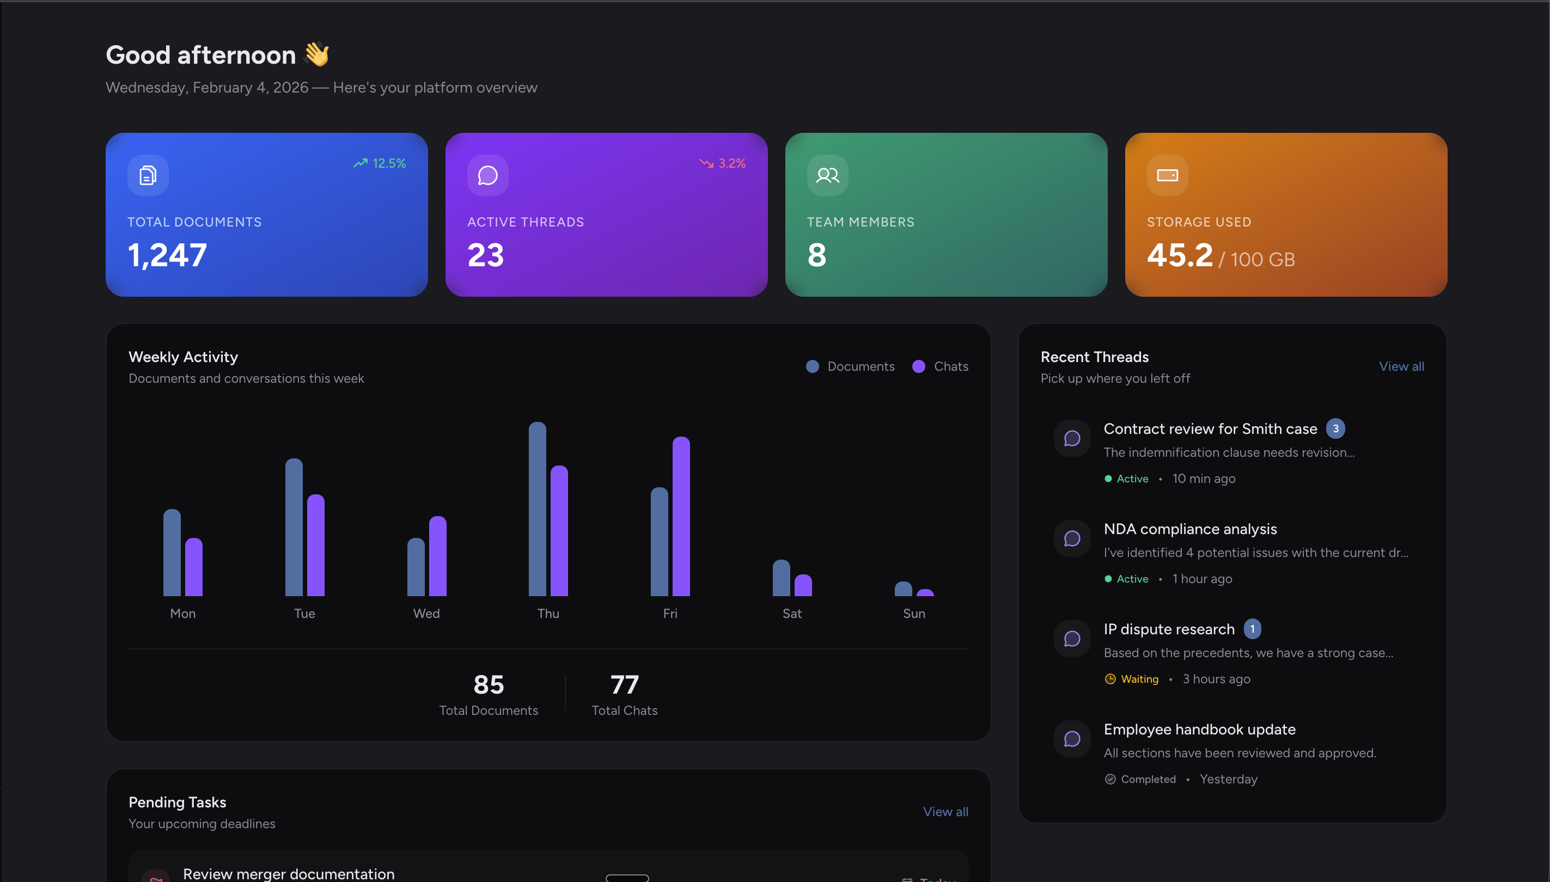
Task: Click the people icon in Team Members card
Action: coord(827,175)
